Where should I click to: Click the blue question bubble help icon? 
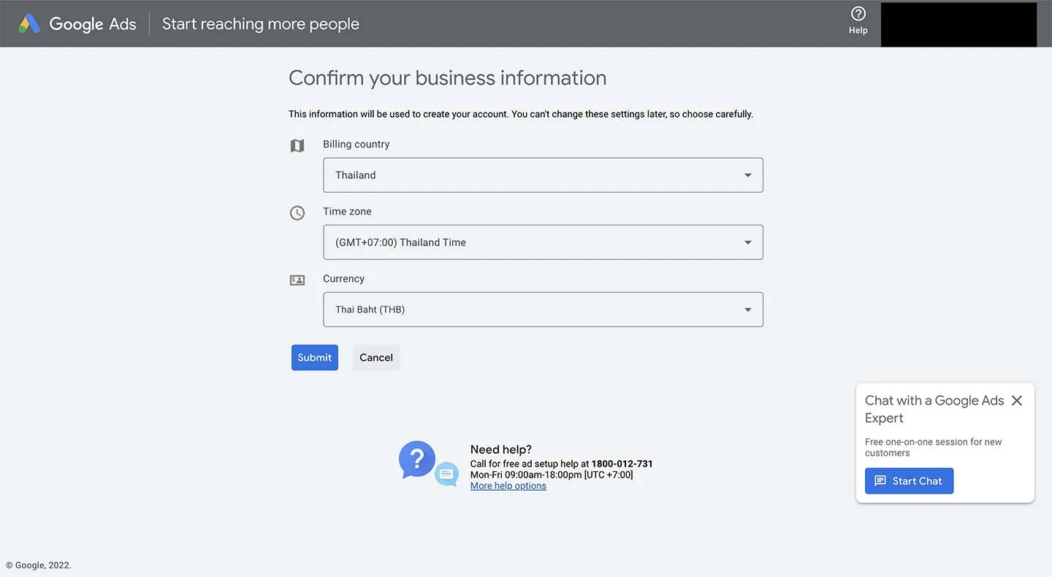(417, 459)
